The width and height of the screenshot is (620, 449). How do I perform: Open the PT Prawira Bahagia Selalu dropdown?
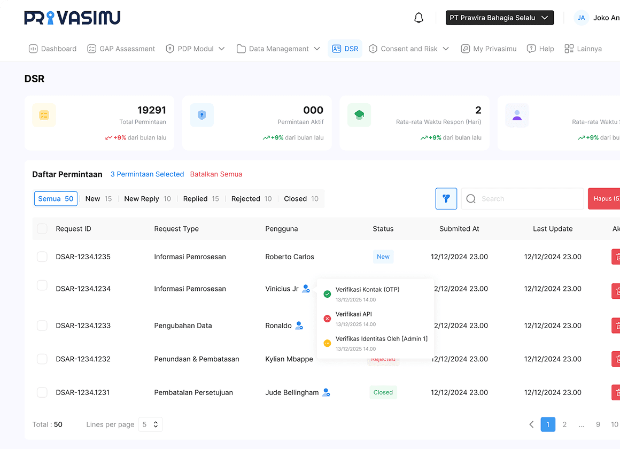tap(499, 18)
